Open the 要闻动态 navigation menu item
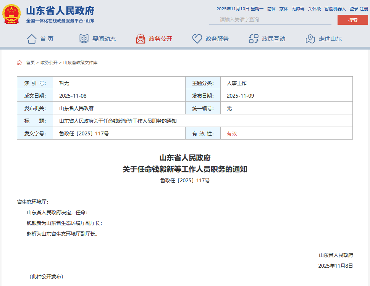Image resolution: width=370 pixels, height=286 pixels. tap(104, 39)
